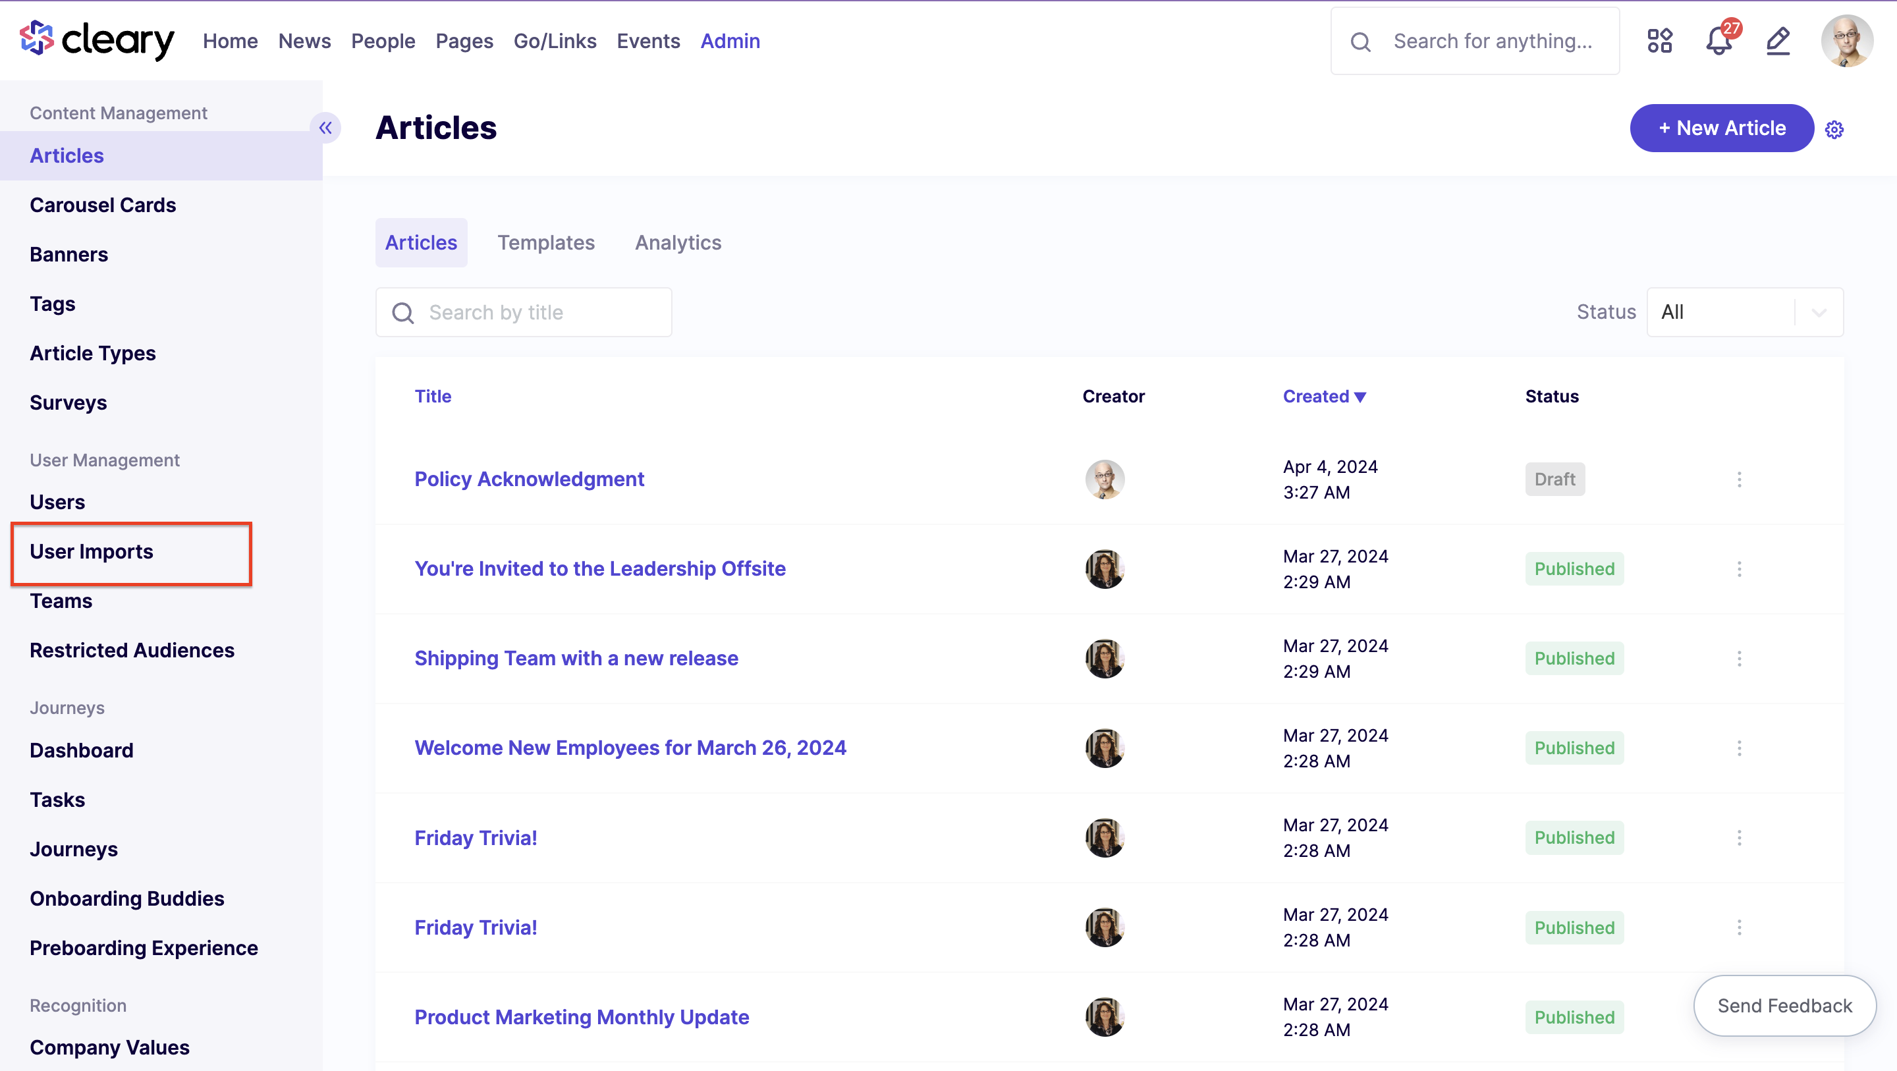1897x1071 pixels.
Task: Click the Search by title field
Action: point(524,312)
